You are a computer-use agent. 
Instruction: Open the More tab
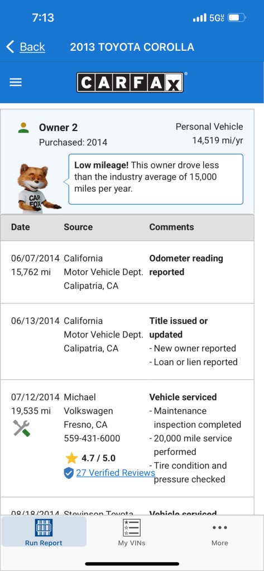tap(220, 534)
